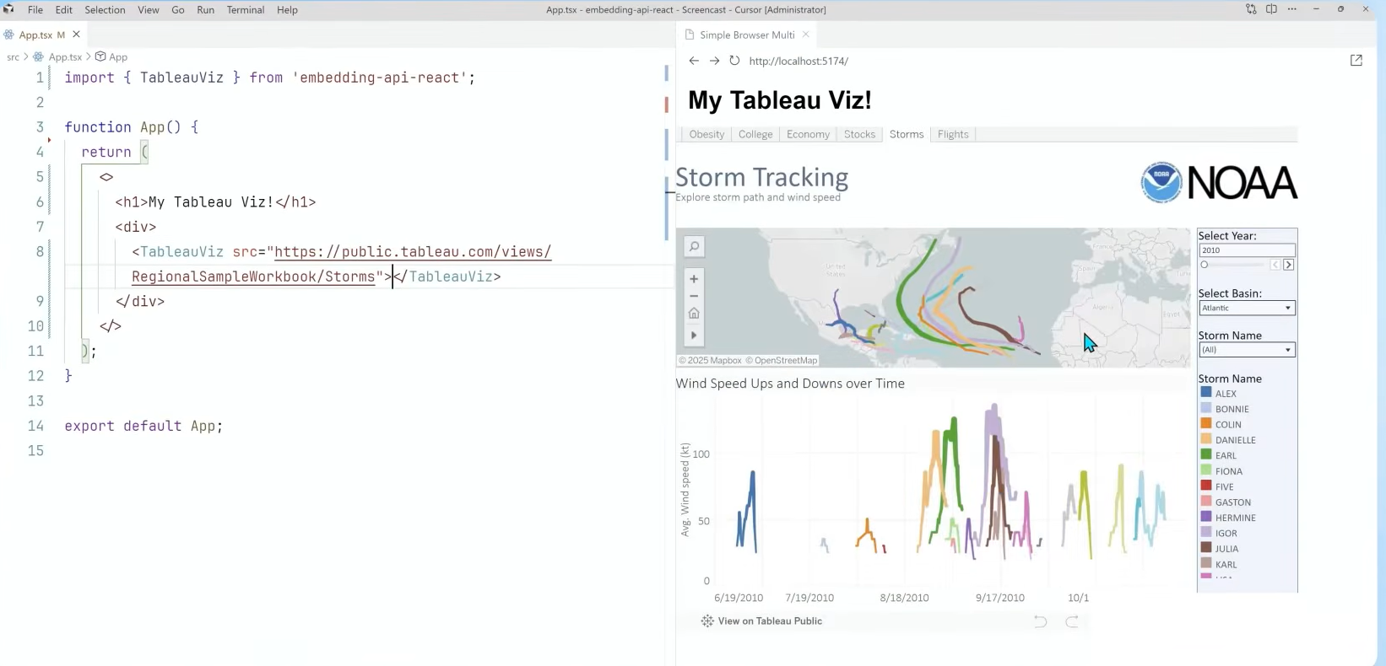Click the Select Year slider handle
1386x666 pixels.
pos(1205,265)
